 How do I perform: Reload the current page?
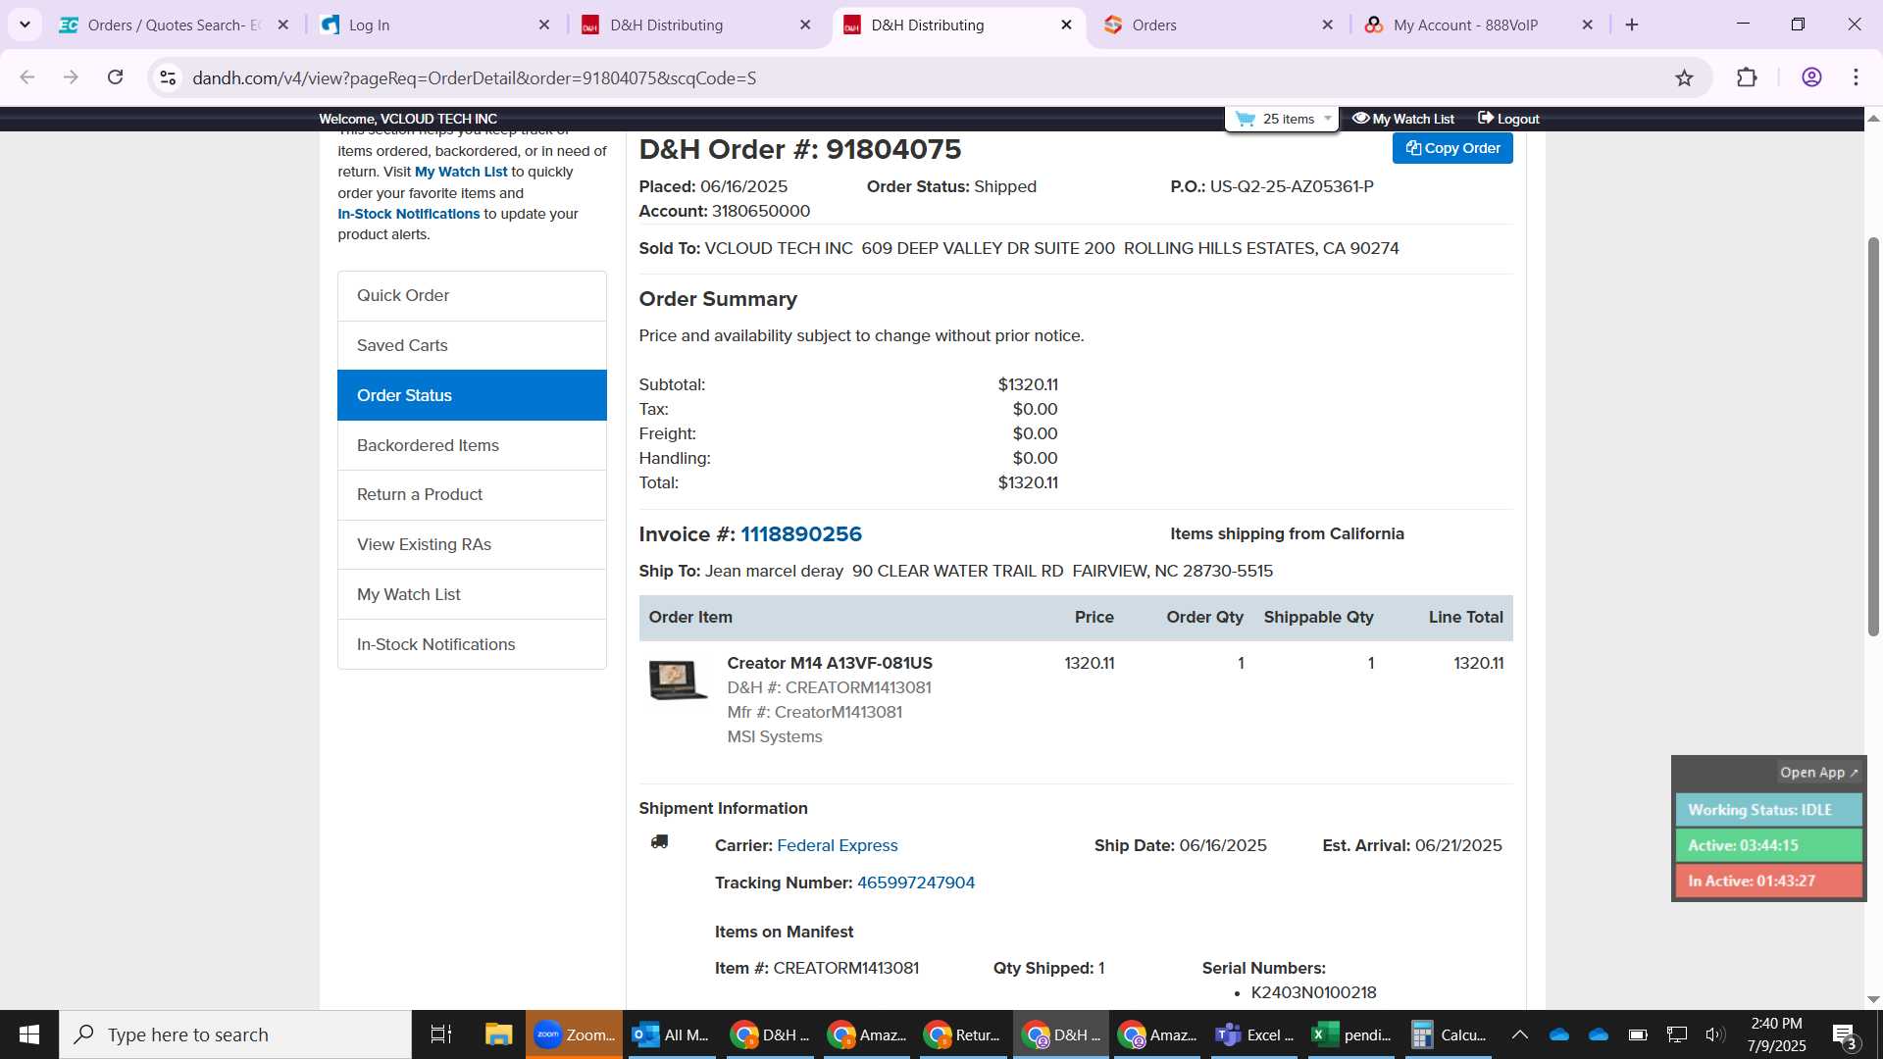pos(115,77)
